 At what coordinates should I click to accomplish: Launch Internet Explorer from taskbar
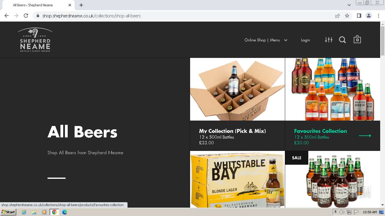click(x=24, y=212)
